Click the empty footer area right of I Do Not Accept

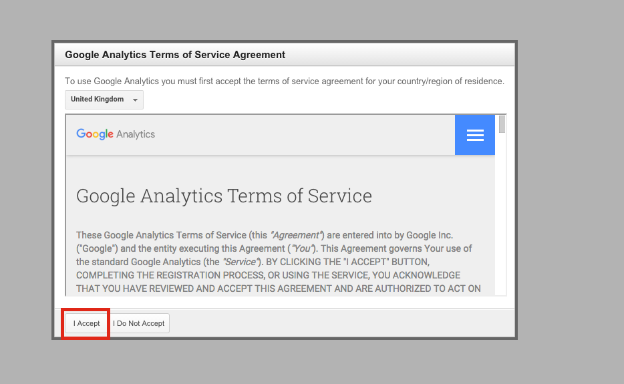pyautogui.click(x=341, y=323)
